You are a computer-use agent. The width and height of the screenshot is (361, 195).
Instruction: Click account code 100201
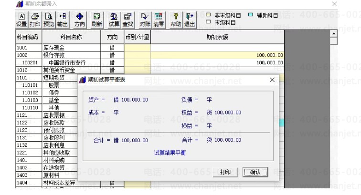30,63
